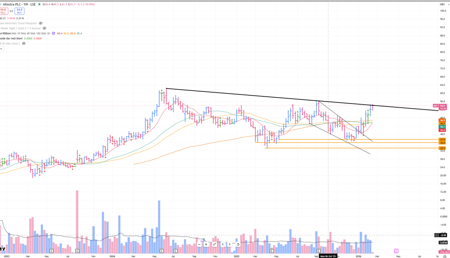Screen dimensions: 450x258
Task: Click the green market status dot
Action: tap(39, 4)
